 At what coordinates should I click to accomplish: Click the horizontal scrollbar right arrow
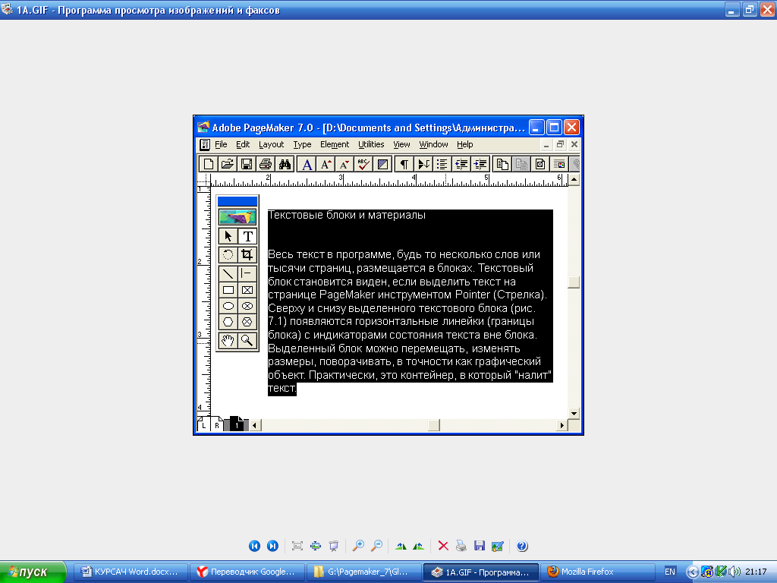[x=562, y=425]
